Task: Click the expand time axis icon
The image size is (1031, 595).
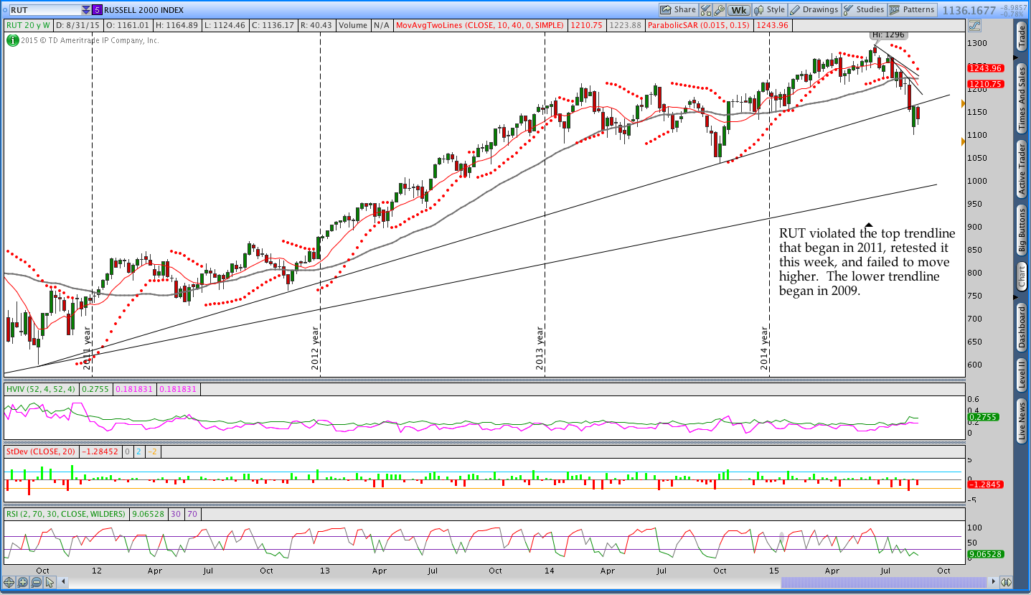Action: (1007, 582)
